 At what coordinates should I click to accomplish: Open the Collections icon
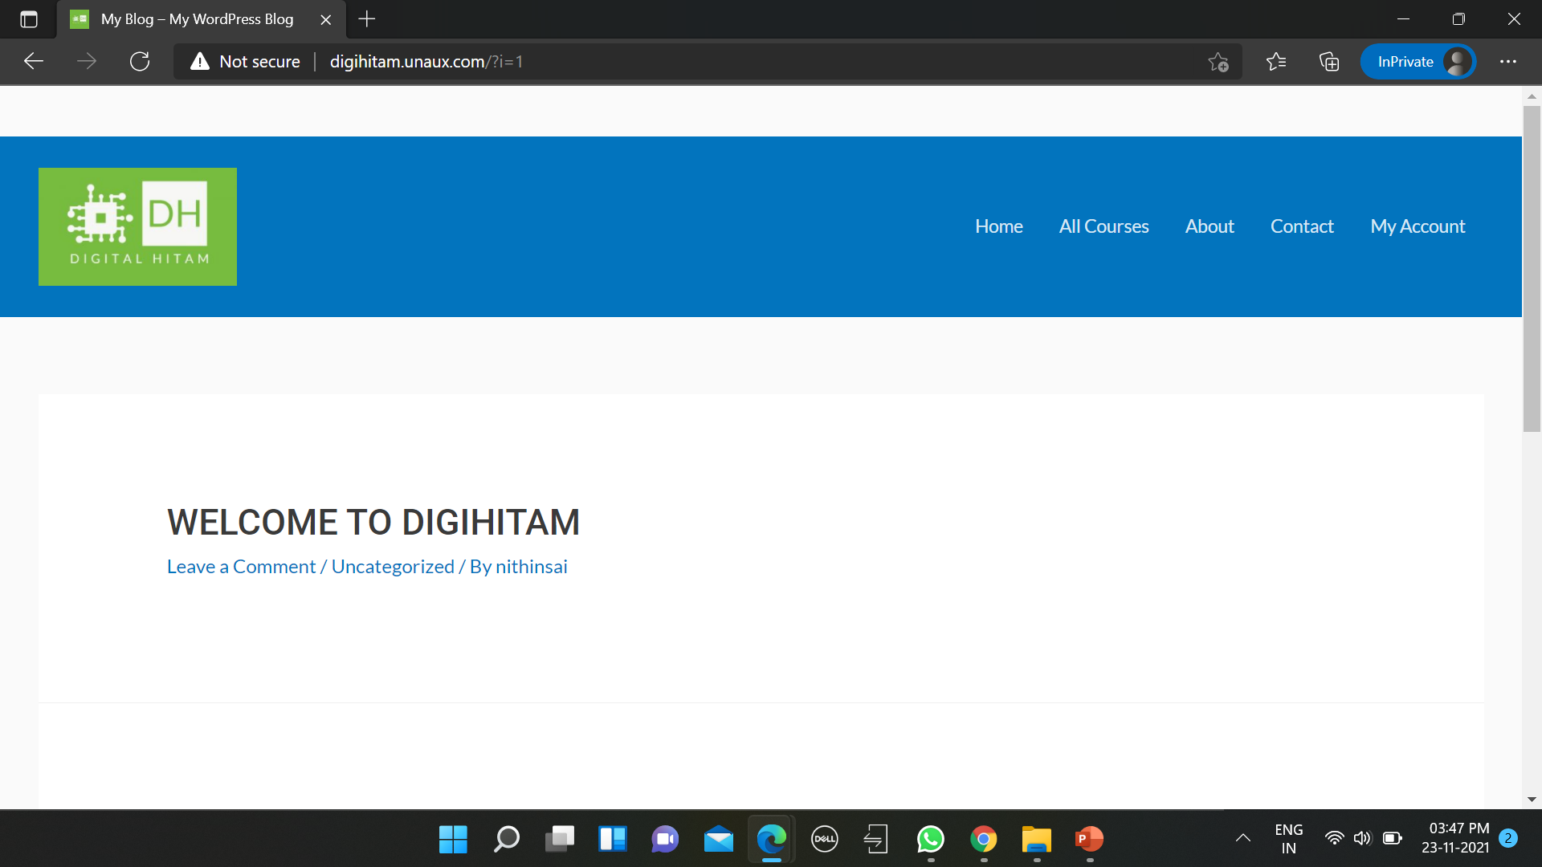(x=1329, y=62)
